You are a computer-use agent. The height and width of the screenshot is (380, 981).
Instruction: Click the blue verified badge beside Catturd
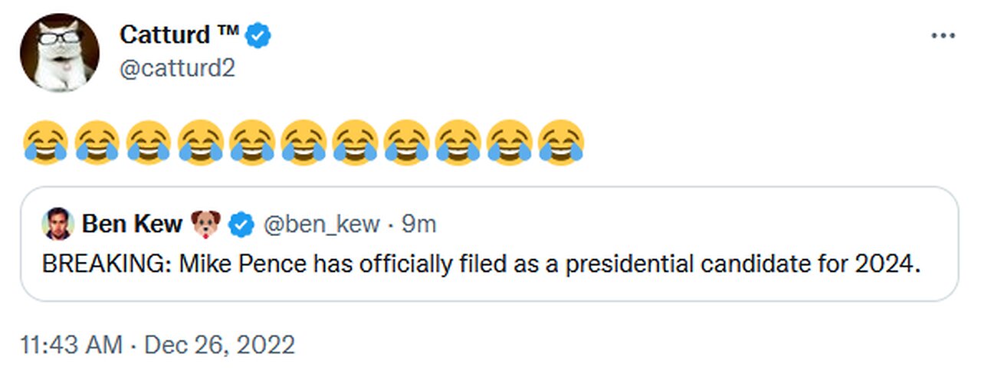click(x=261, y=35)
